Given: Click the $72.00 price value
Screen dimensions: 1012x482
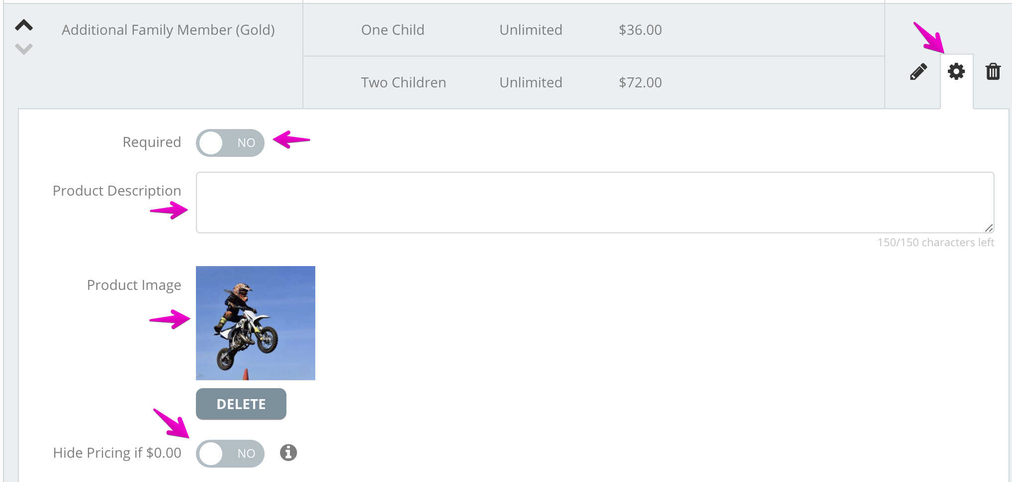Looking at the screenshot, I should (x=640, y=82).
